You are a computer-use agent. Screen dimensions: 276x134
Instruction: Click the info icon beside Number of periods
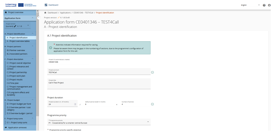coord(152,104)
